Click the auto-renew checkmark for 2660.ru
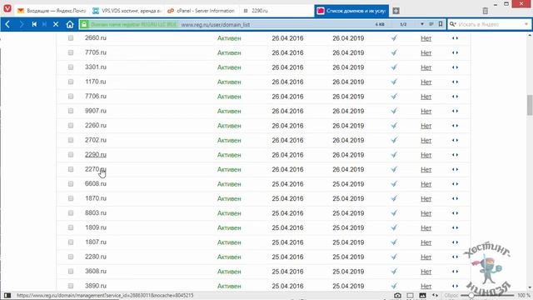 394,38
